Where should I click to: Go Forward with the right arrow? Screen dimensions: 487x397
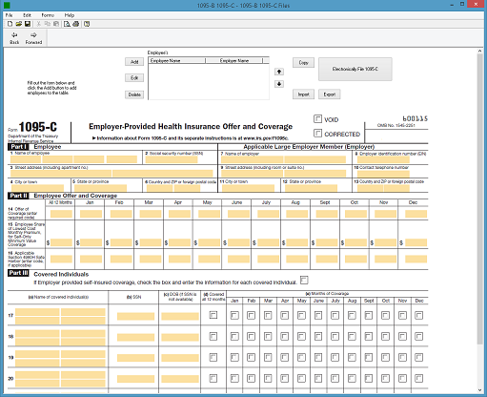[33, 38]
